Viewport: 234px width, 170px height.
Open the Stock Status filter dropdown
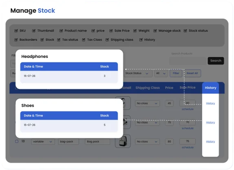coord(137,73)
